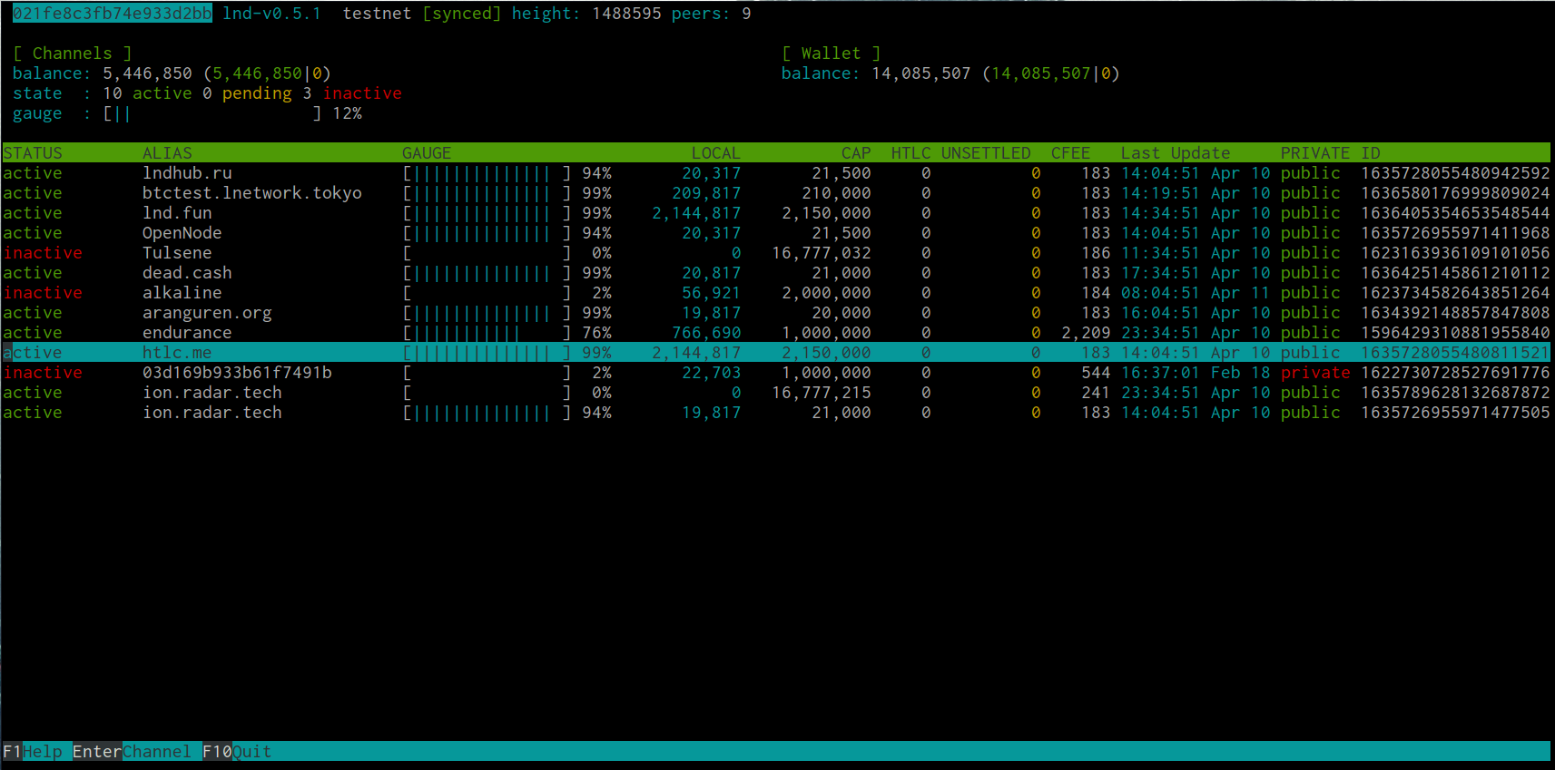1555x770 pixels.
Task: Select the aranguren.org channel alias
Action: pos(207,313)
